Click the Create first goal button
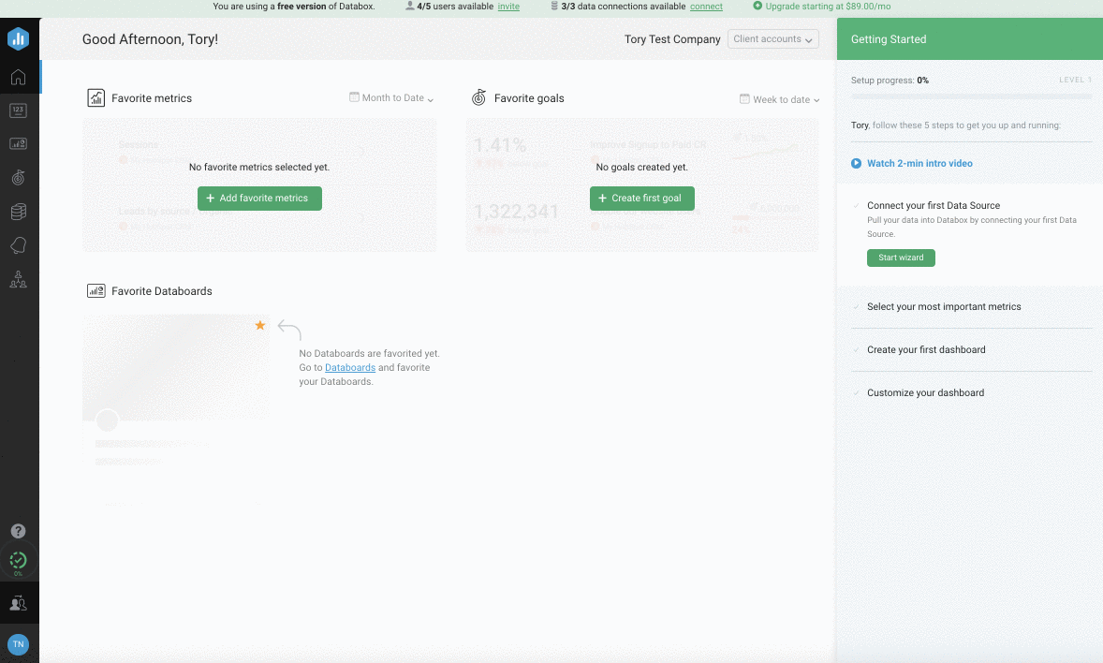The width and height of the screenshot is (1103, 663). click(x=642, y=199)
